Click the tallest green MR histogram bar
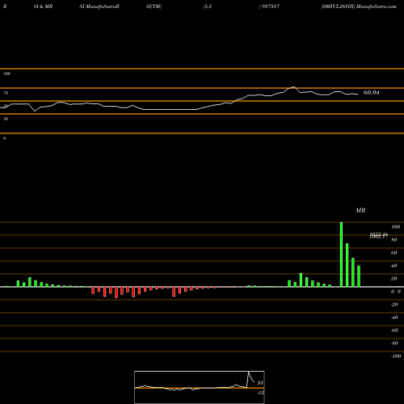 (x=341, y=255)
